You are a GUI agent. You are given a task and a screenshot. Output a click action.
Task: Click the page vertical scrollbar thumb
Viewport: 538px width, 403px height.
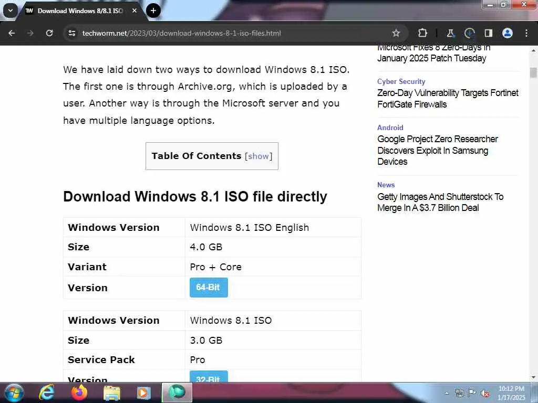click(x=533, y=72)
